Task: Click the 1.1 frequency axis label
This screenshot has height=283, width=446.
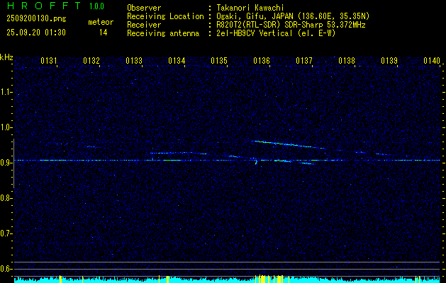Action: pyautogui.click(x=6, y=91)
